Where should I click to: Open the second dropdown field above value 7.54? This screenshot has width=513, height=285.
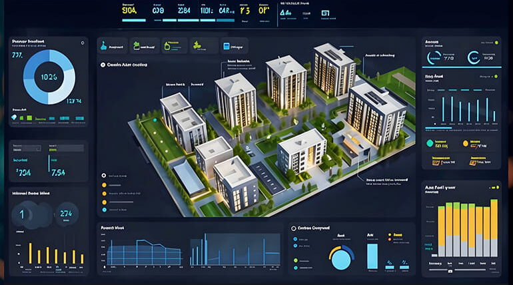point(66,149)
